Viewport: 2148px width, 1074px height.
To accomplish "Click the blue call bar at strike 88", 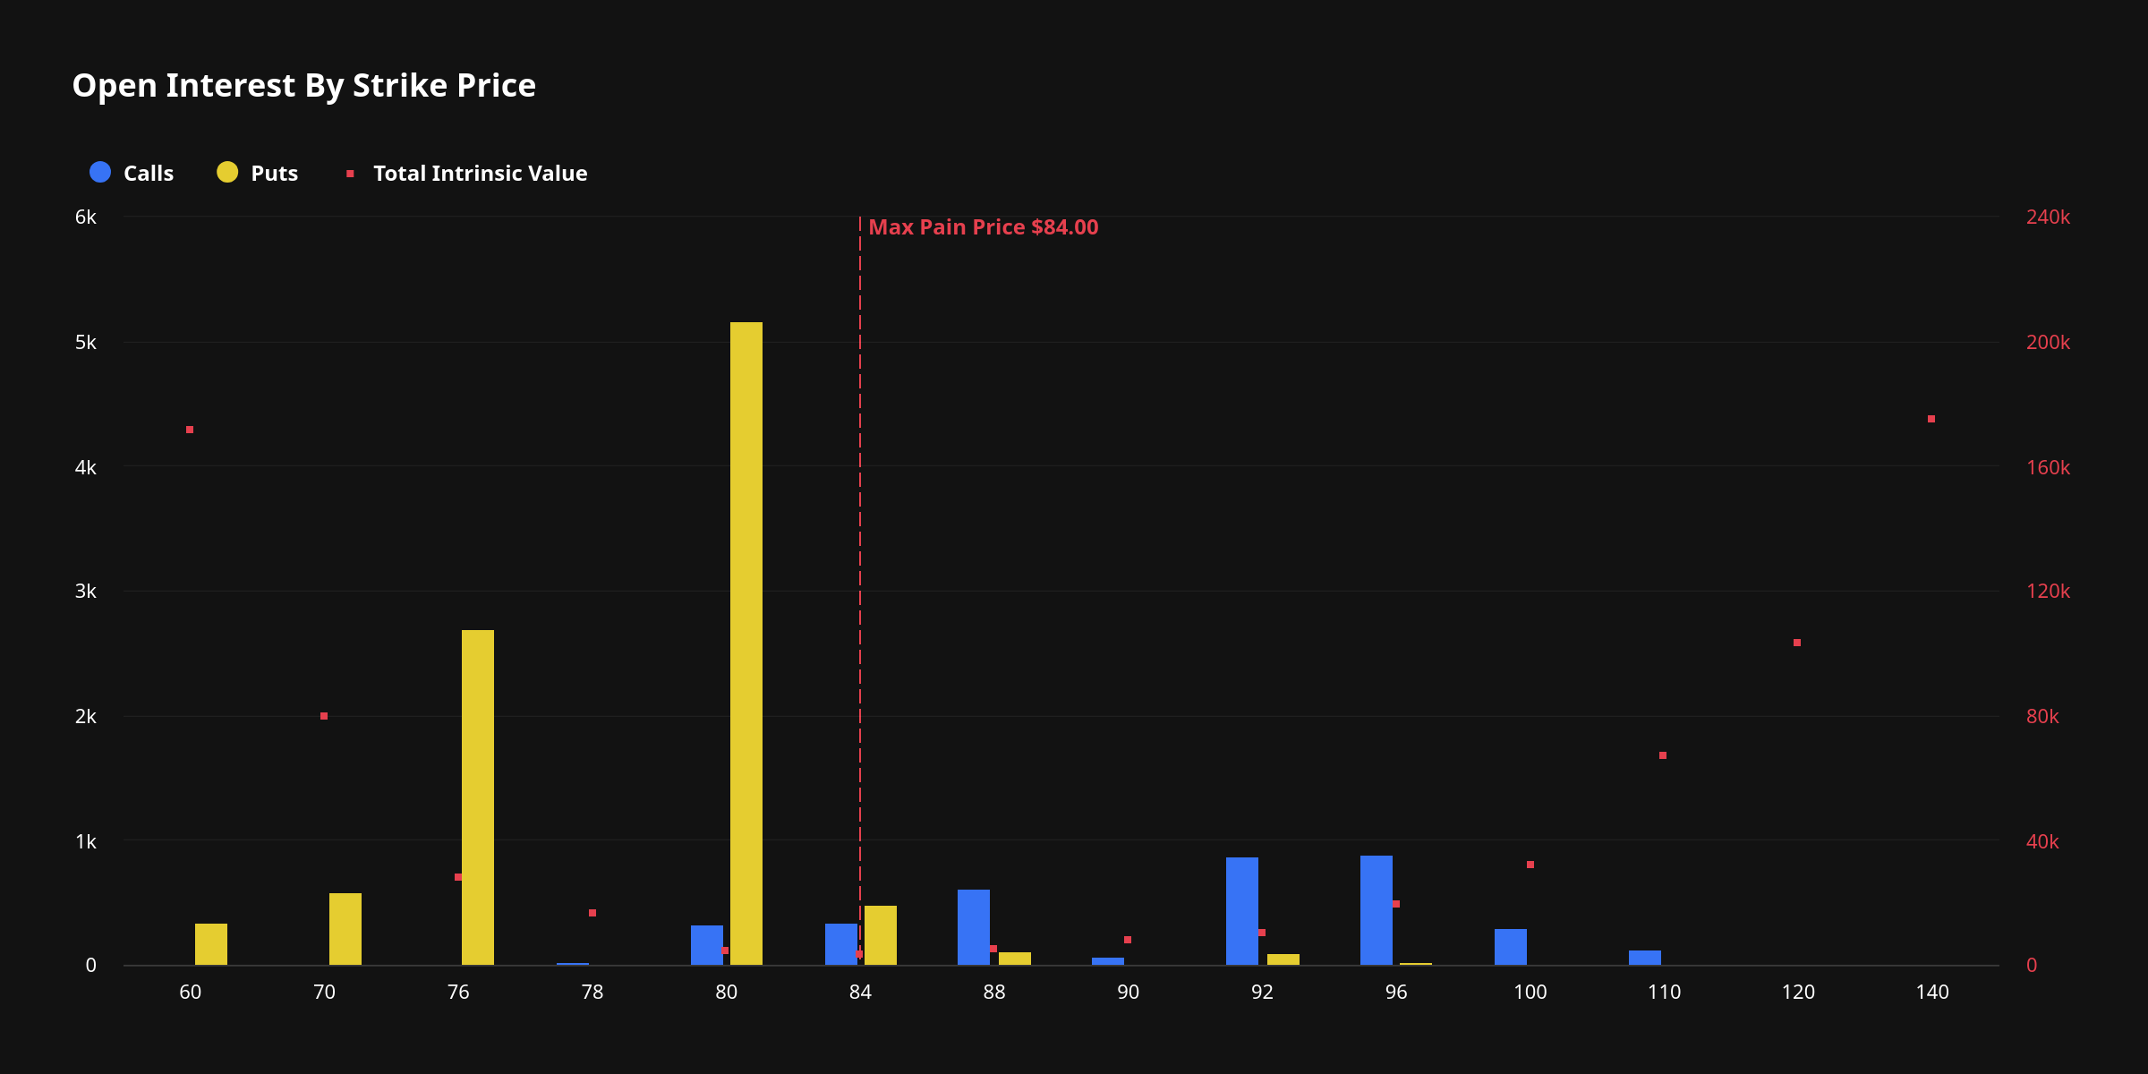I will tap(973, 927).
